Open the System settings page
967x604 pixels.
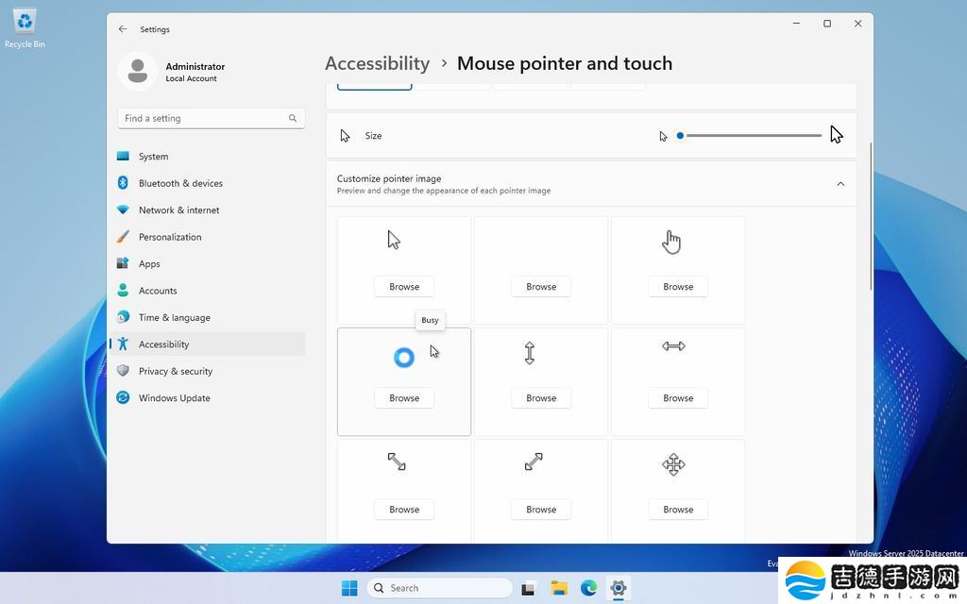coord(153,156)
